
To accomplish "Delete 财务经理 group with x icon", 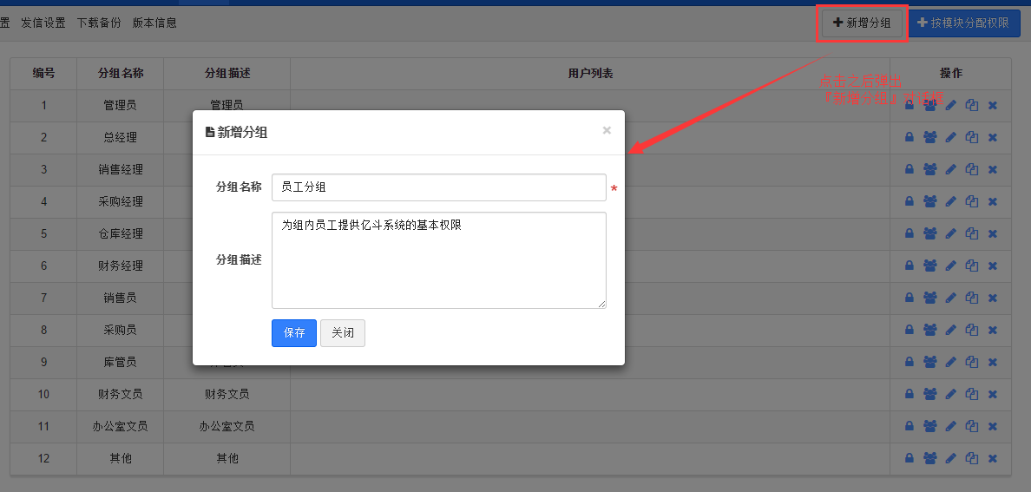I will point(993,266).
